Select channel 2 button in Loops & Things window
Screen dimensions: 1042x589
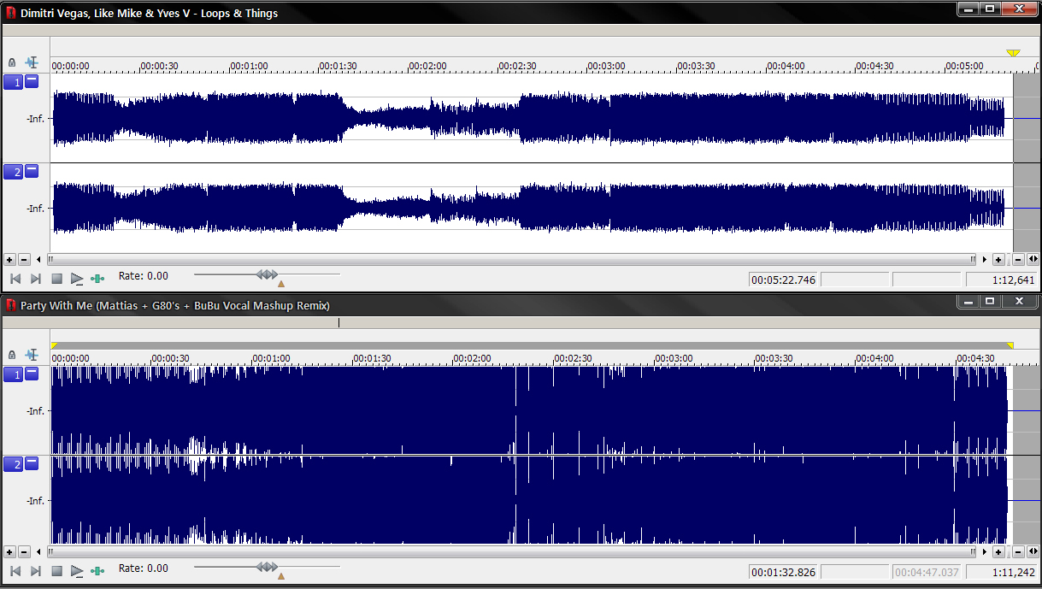click(x=13, y=172)
